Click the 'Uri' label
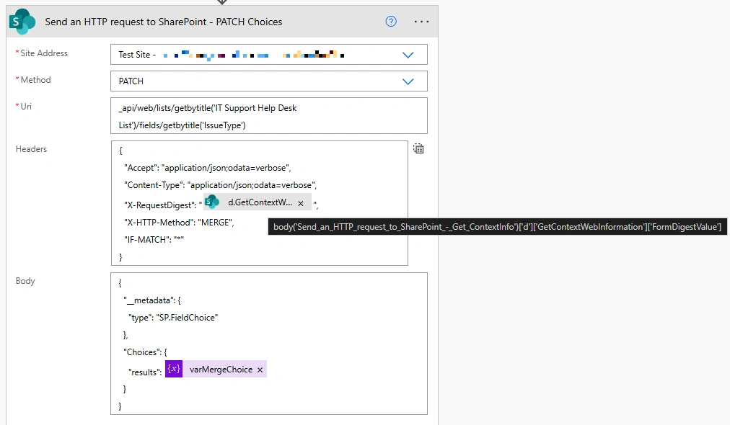The height and width of the screenshot is (425, 730). (x=26, y=106)
